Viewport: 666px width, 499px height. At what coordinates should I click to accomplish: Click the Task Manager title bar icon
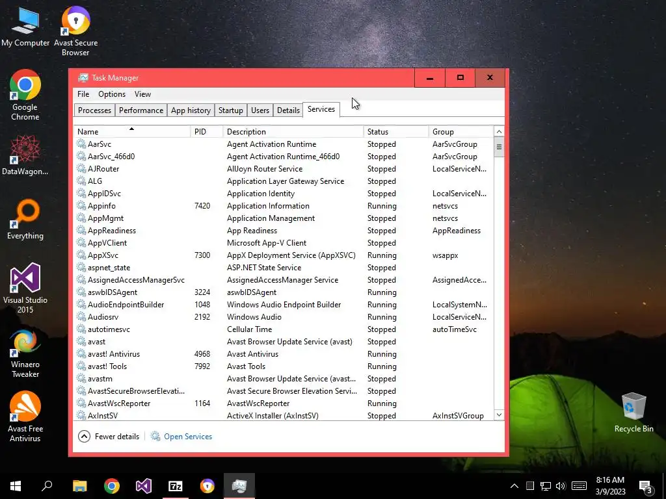(83, 78)
